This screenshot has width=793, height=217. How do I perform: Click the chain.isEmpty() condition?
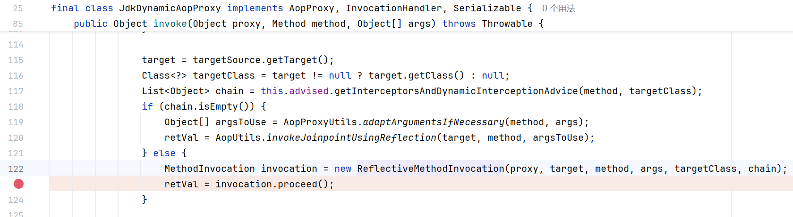point(209,106)
